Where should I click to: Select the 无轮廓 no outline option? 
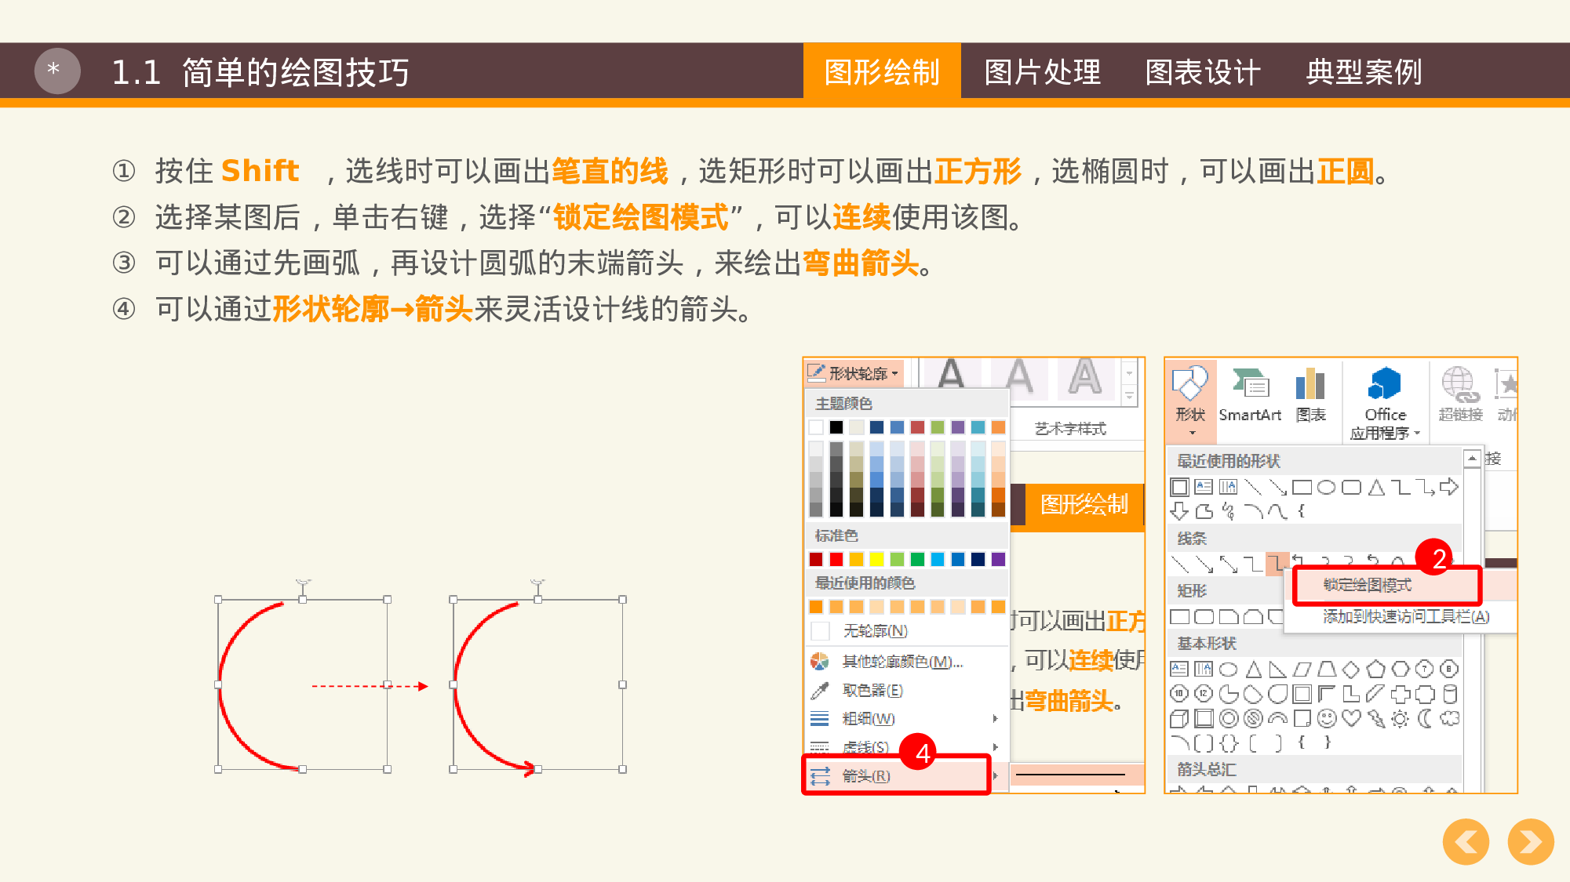(x=874, y=631)
